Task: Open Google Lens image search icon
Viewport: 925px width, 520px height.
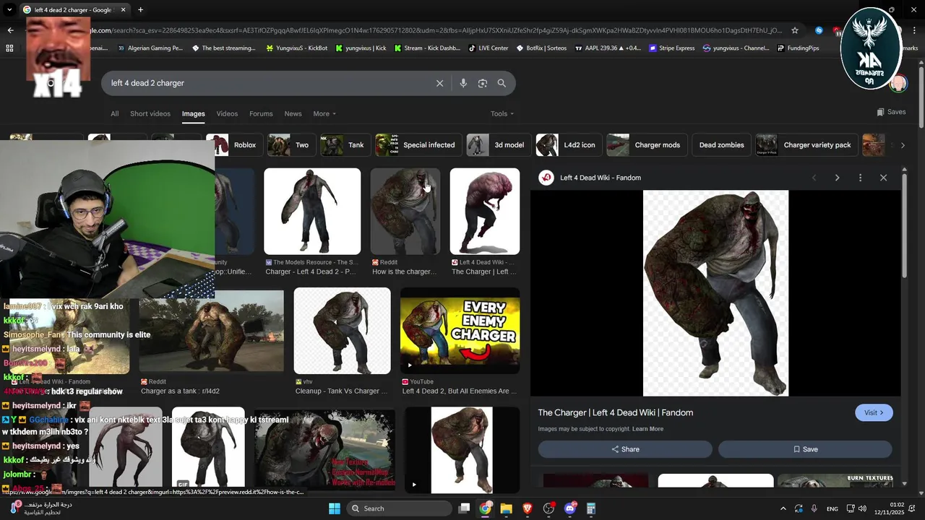Action: point(483,83)
